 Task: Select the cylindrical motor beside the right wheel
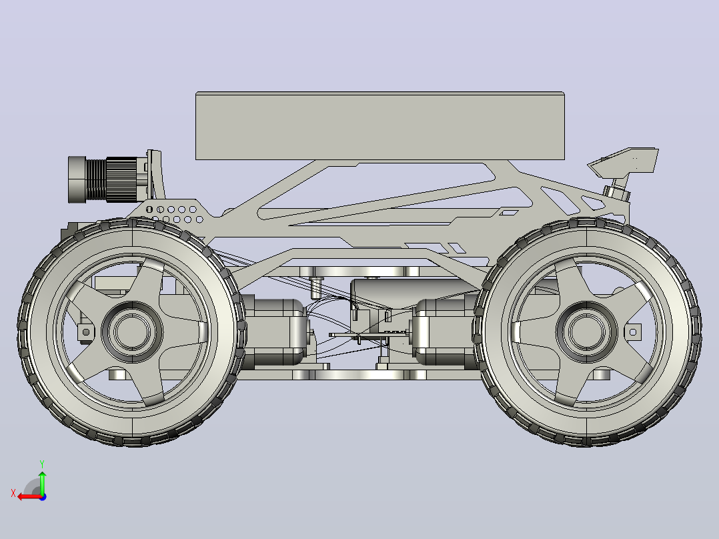(445, 332)
